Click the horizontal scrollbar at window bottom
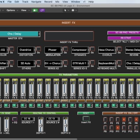140x140 pixels. (x=38, y=139)
